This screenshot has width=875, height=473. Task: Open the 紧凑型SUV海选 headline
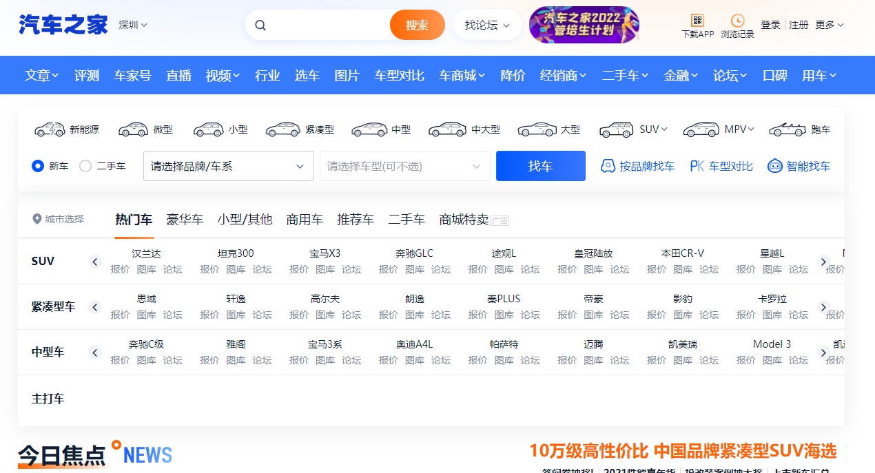[683, 451]
